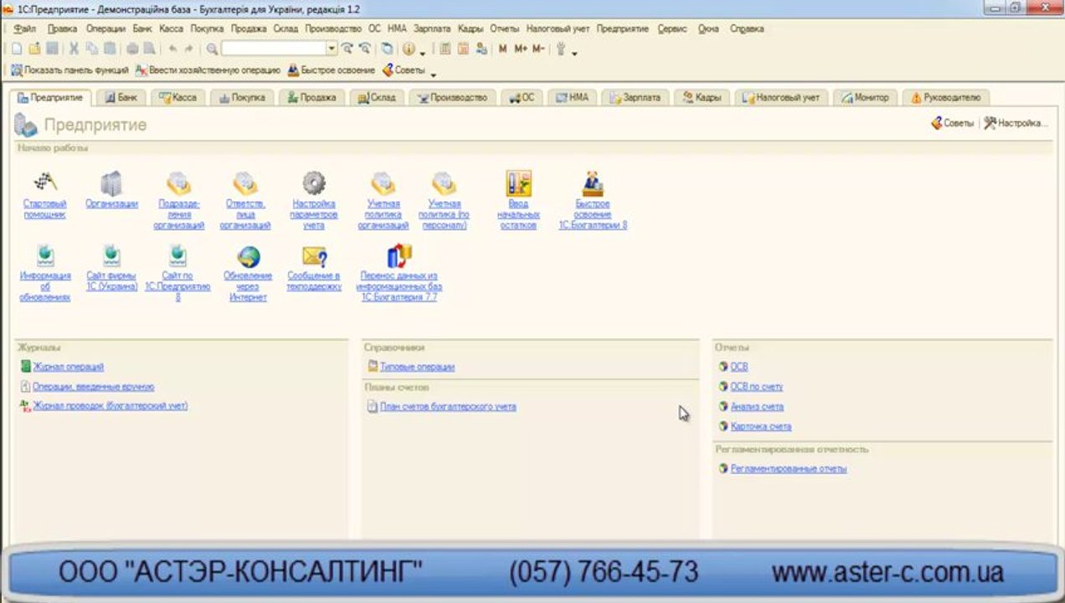Expand the toolbar options arrow after Советы
This screenshot has width=1065, height=603.
click(x=433, y=74)
